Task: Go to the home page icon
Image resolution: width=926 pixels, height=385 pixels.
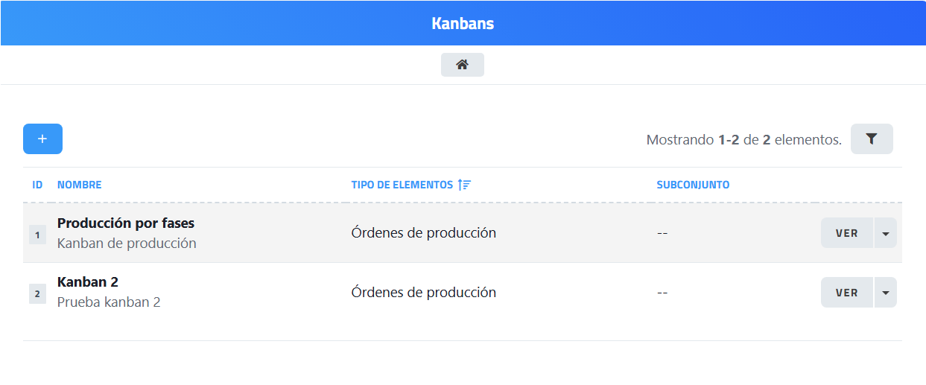Action: click(462, 65)
